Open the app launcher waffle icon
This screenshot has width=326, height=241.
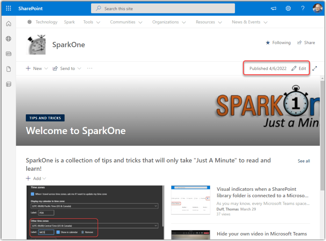tap(9, 9)
